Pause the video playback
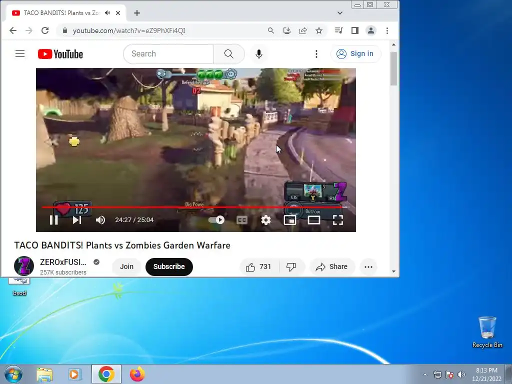The height and width of the screenshot is (384, 512). coord(54,220)
